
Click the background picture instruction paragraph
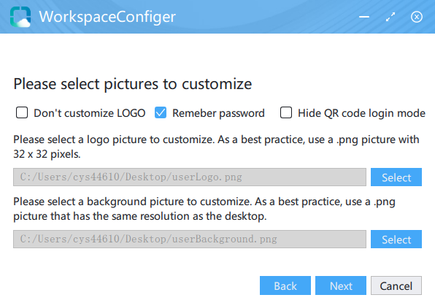(204, 209)
